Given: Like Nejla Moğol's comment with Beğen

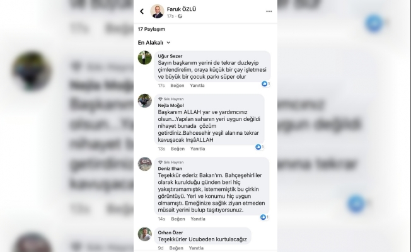Looking at the screenshot, I should pos(178,149).
